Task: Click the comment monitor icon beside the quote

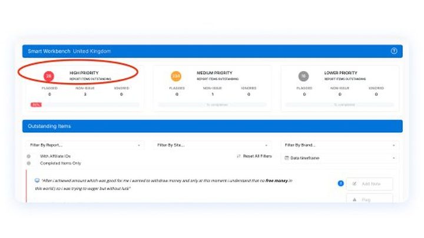Action: pyautogui.click(x=37, y=180)
